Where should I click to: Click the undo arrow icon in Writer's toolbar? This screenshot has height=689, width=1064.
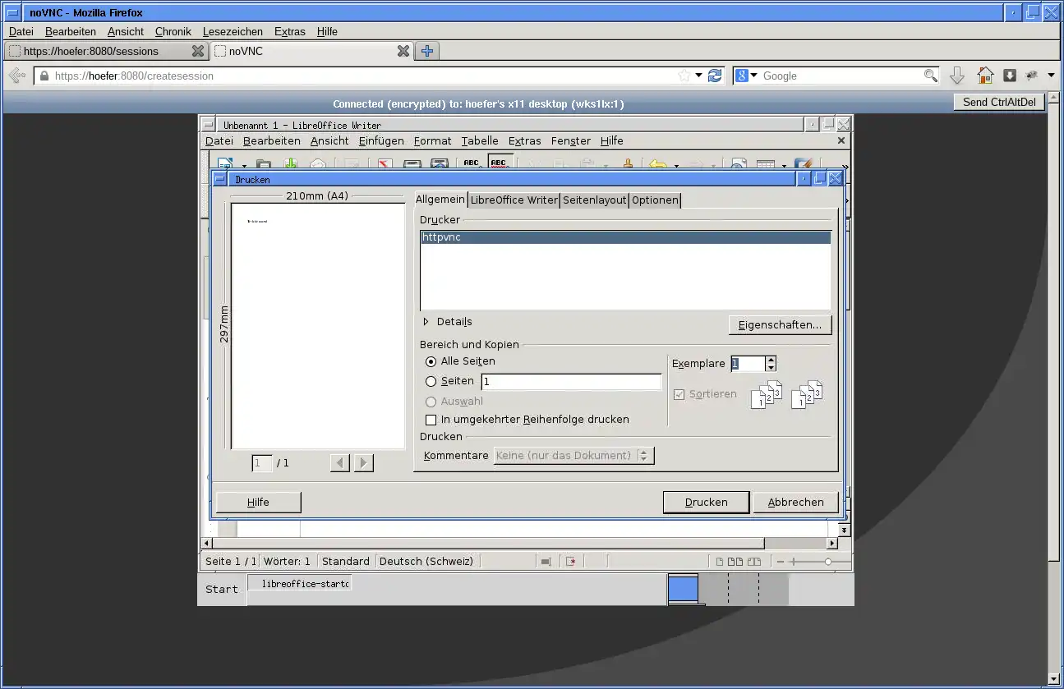pos(657,164)
